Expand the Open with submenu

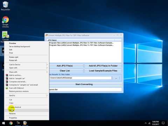coord(27,68)
